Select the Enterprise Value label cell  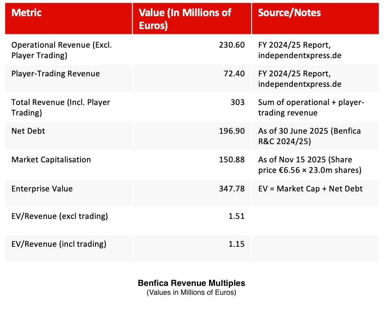click(42, 189)
